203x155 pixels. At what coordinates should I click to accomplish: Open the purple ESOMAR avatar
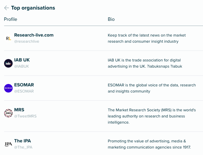[x=9, y=88]
